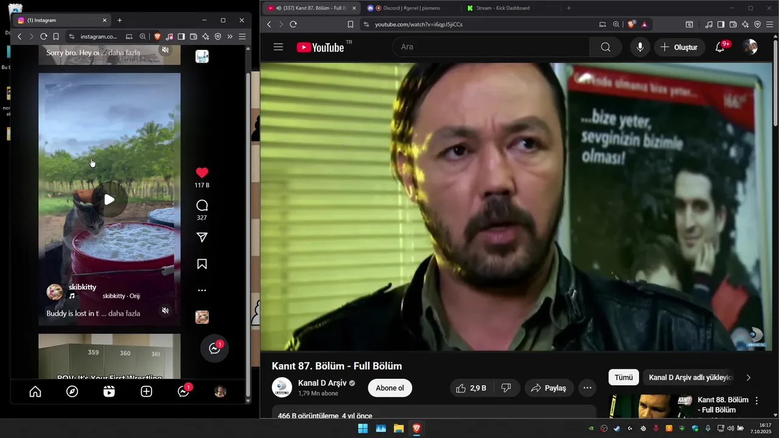Open Instagram messages in bottom bar
The width and height of the screenshot is (779, 438).
click(x=183, y=392)
